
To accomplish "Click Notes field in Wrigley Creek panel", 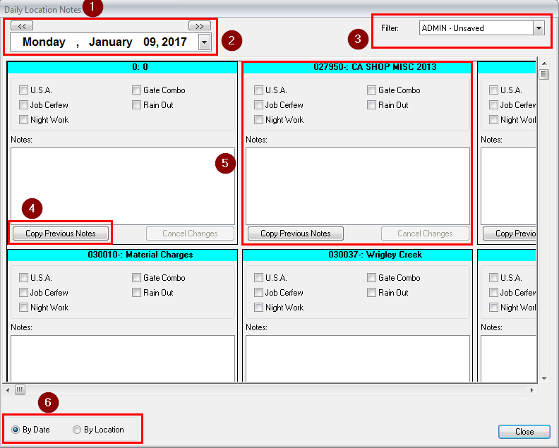I will 357,358.
